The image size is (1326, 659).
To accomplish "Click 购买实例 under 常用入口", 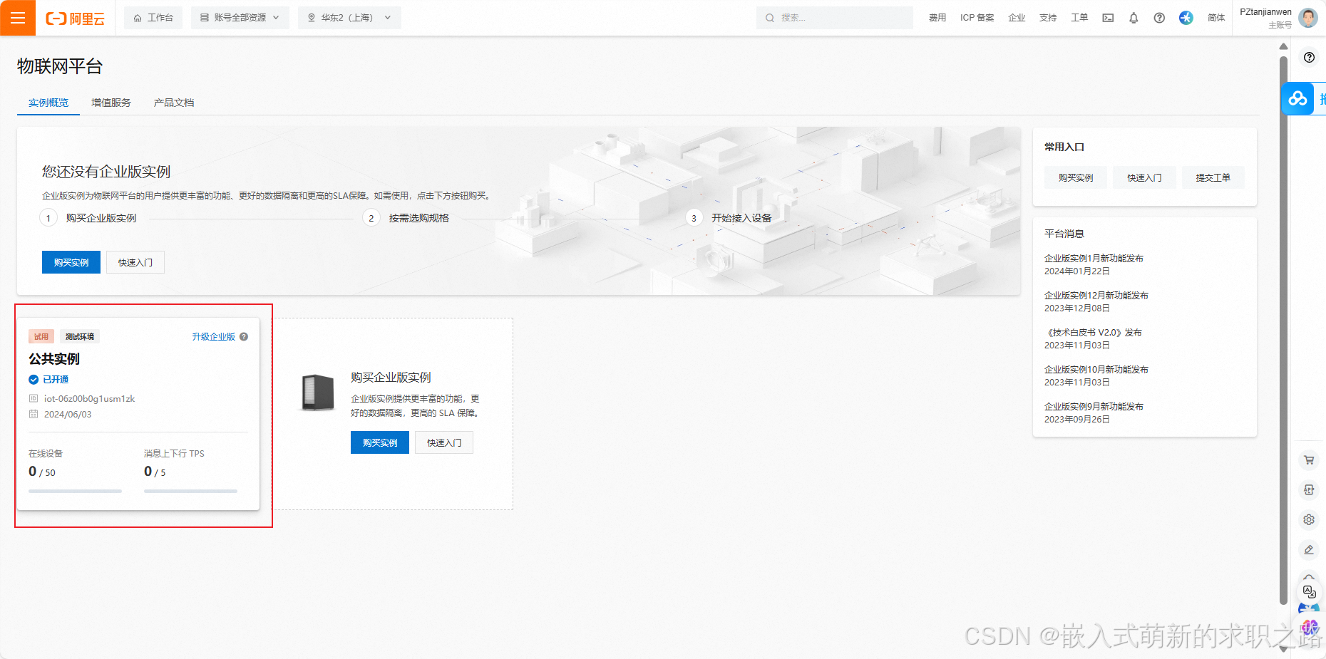I will coord(1076,177).
